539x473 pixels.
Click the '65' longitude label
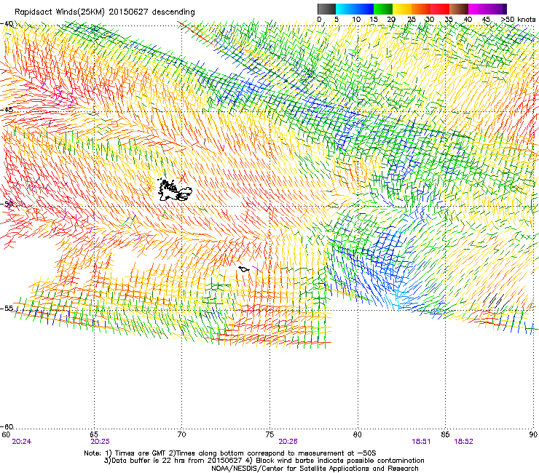coord(94,434)
